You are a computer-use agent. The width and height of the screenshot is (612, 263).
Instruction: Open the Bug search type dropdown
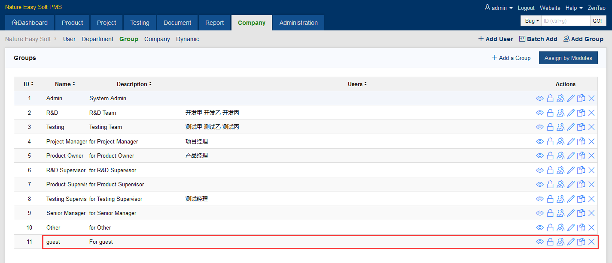pos(532,21)
